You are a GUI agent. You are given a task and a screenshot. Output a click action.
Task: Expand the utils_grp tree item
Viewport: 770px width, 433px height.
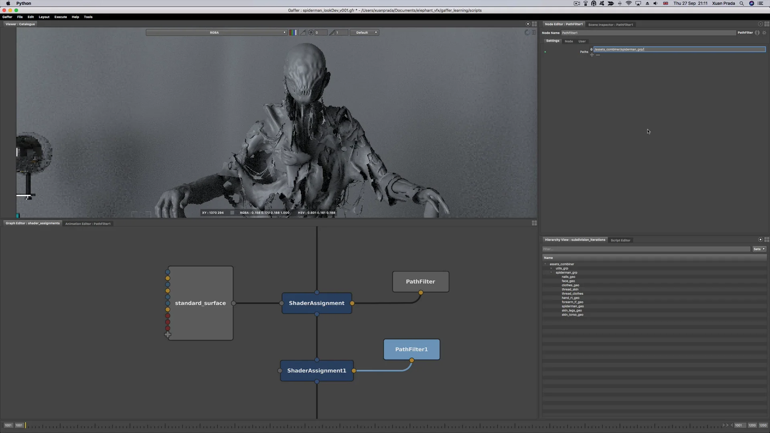point(551,268)
